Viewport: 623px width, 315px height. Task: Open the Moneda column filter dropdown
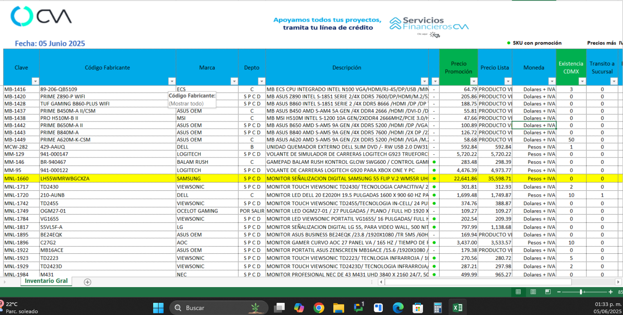coord(552,81)
